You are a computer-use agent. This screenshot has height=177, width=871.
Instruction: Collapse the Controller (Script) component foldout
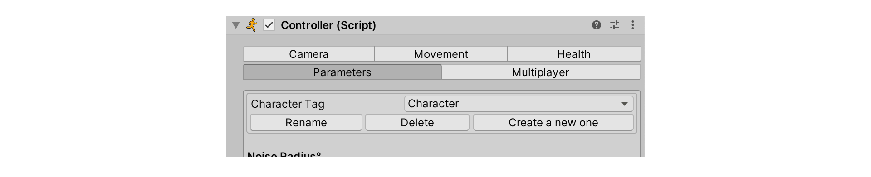click(235, 25)
